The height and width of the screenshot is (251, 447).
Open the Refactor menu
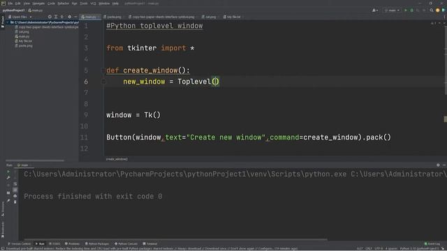point(64,3)
